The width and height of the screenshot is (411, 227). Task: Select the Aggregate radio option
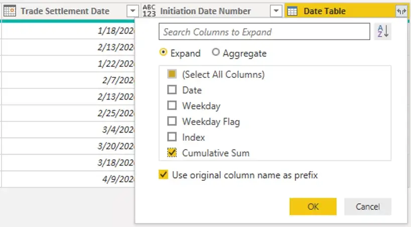pyautogui.click(x=215, y=52)
